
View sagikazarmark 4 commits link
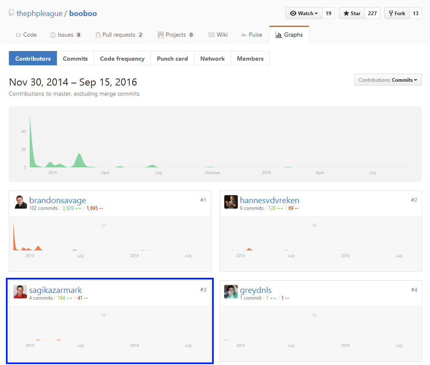[41, 298]
